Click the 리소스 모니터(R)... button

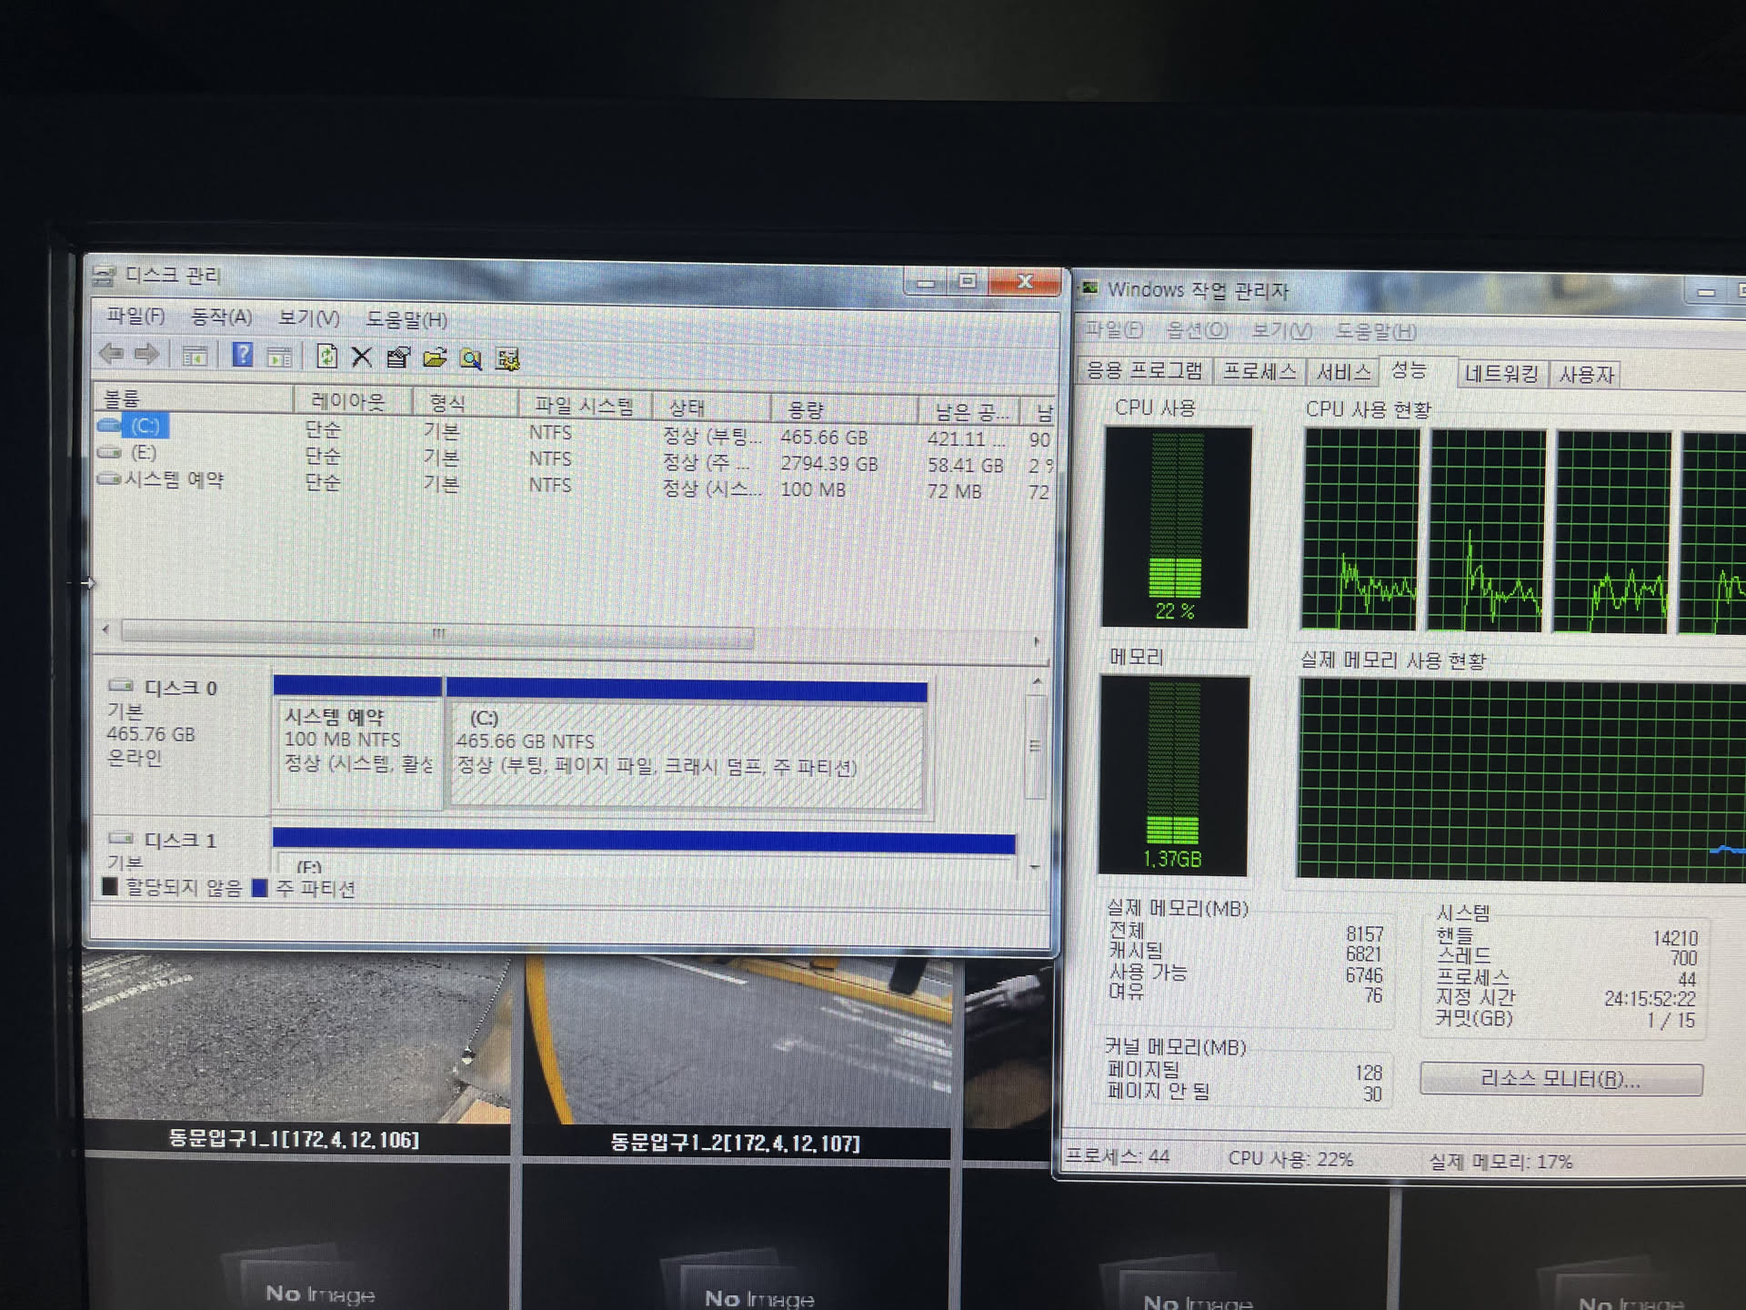[1560, 1080]
